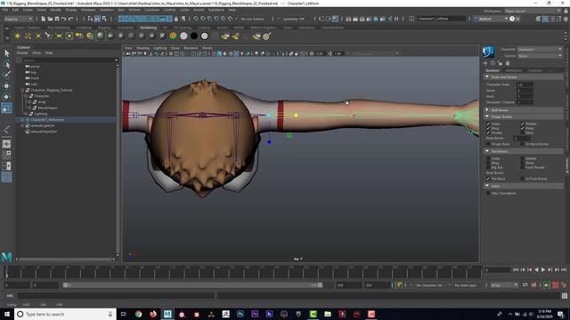The height and width of the screenshot is (320, 570).
Task: Open the Windows menu
Action: [88, 10]
